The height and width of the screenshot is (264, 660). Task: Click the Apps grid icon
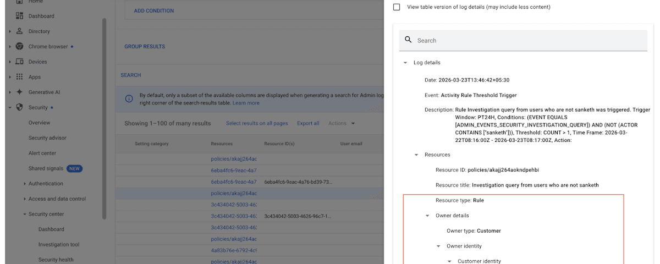click(x=20, y=77)
